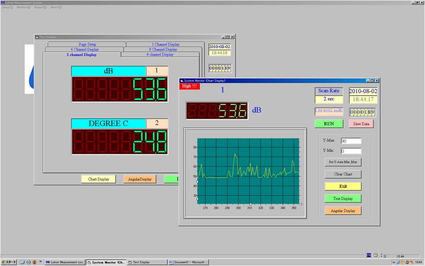Image resolution: width=425 pixels, height=266 pixels.
Task: Open the 6 Channel Display tab
Action: coord(84,49)
